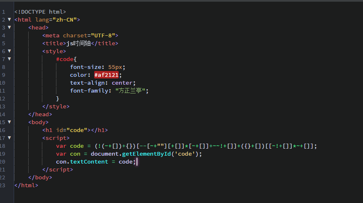Collapse the script tag fold arrow

(x=10, y=138)
